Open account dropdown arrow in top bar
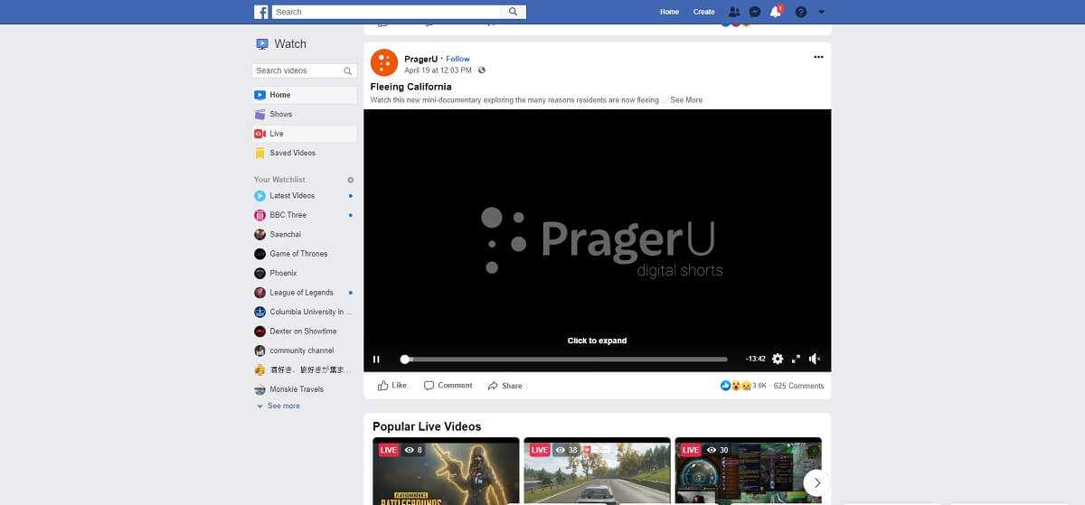Image resolution: width=1085 pixels, height=505 pixels. click(821, 13)
